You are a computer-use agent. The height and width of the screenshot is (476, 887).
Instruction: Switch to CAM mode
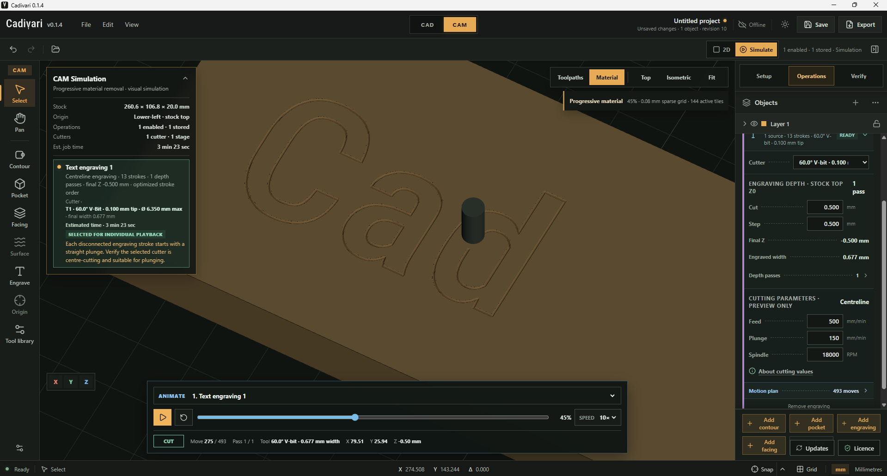459,24
